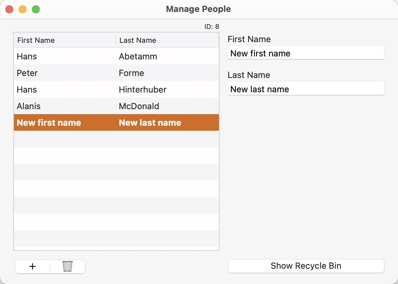The width and height of the screenshot is (398, 284).
Task: Select the Hinterhuber cell
Action: pyautogui.click(x=167, y=90)
